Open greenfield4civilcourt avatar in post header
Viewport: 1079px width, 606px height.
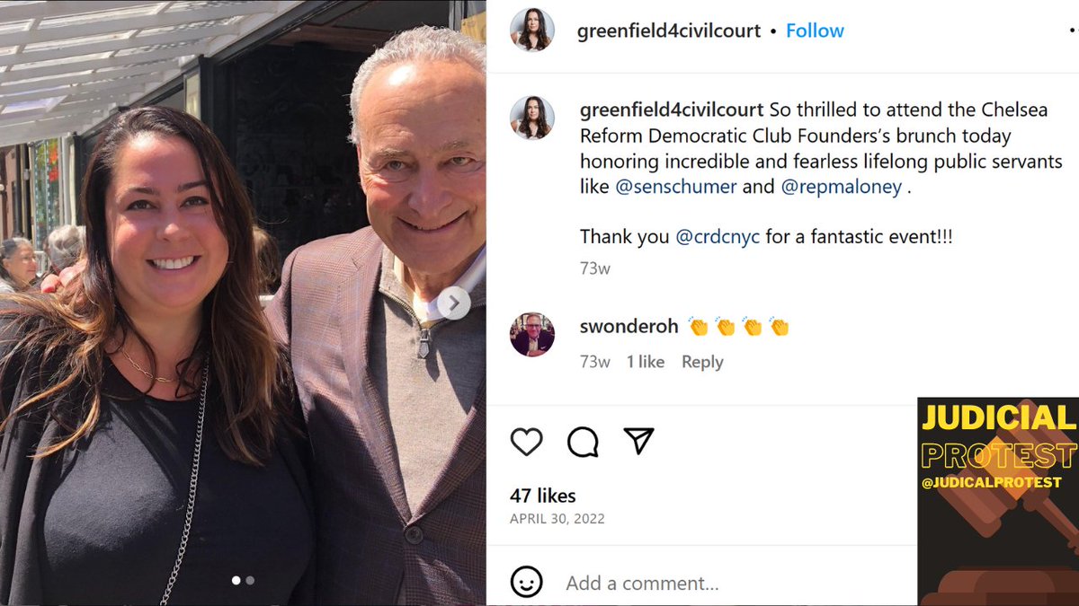pos(532,31)
